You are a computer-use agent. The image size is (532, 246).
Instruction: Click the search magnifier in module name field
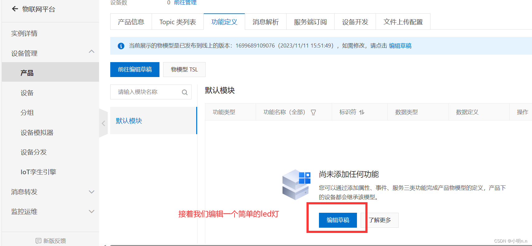click(x=185, y=92)
